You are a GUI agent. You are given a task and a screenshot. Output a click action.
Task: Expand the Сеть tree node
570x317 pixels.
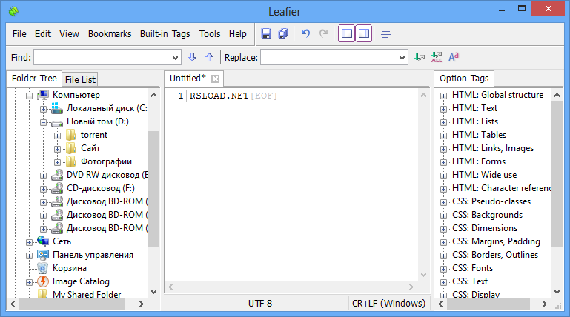tap(29, 242)
